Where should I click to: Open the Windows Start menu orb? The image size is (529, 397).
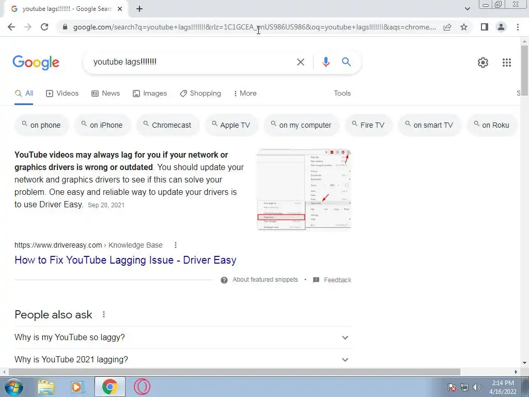13,387
